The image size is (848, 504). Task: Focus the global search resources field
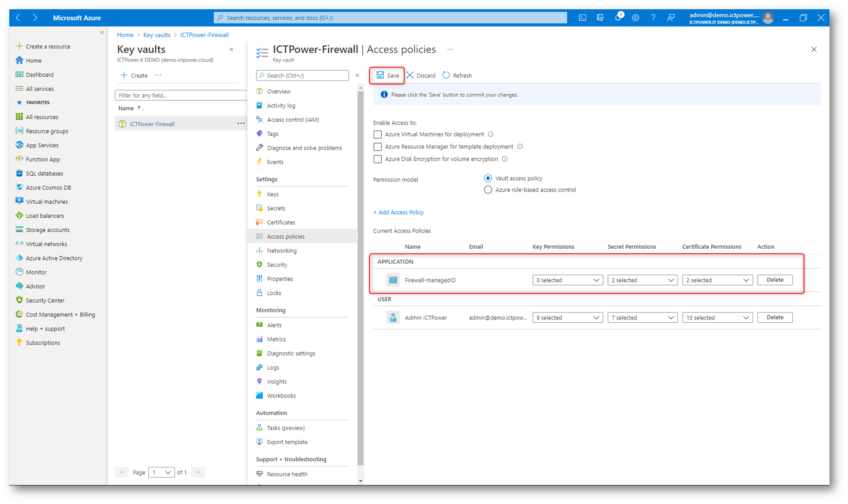[x=390, y=18]
